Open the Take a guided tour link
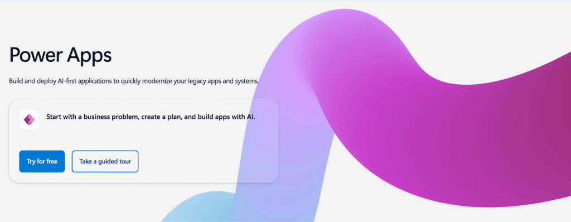 [105, 161]
